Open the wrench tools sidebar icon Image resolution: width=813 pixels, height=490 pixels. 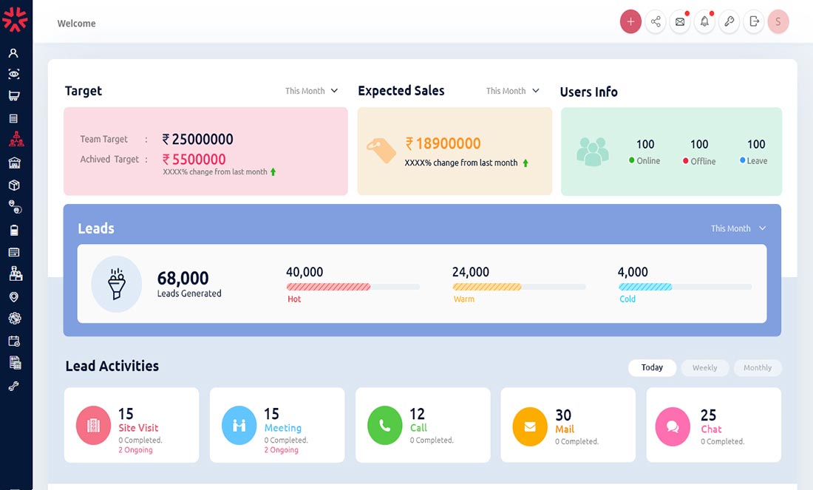tap(14, 386)
